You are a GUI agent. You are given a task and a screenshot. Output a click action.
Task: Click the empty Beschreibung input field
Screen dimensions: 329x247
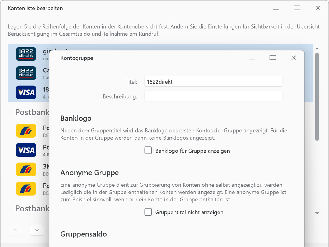[x=213, y=96]
